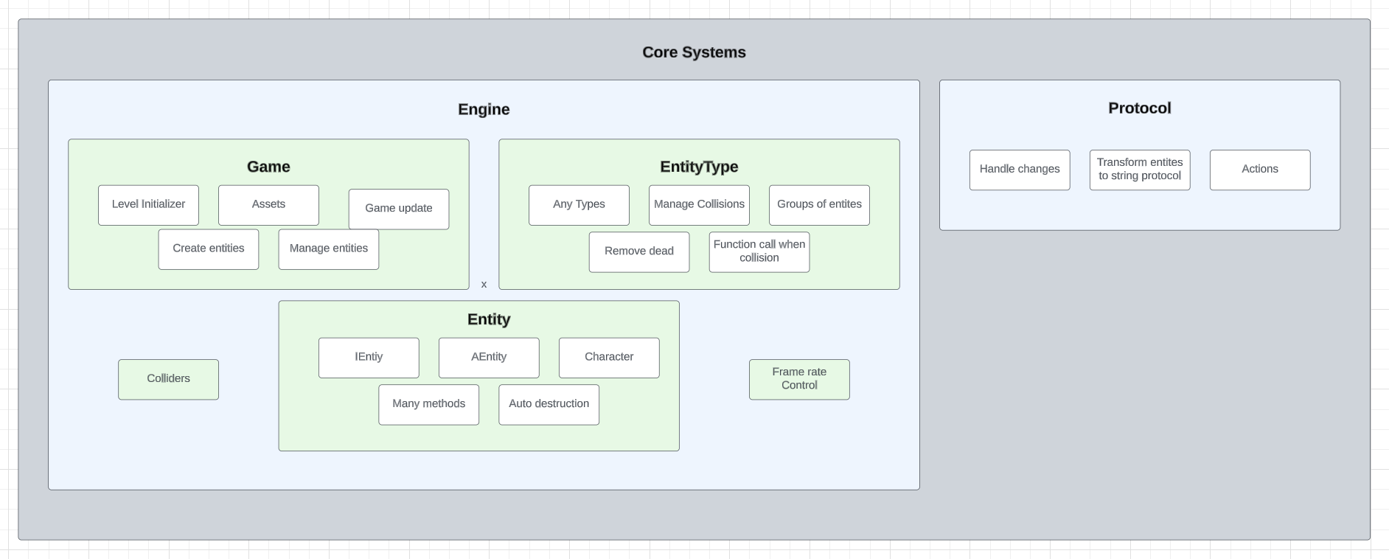The image size is (1389, 559).
Task: Select the Level Initializer box
Action: click(x=148, y=205)
